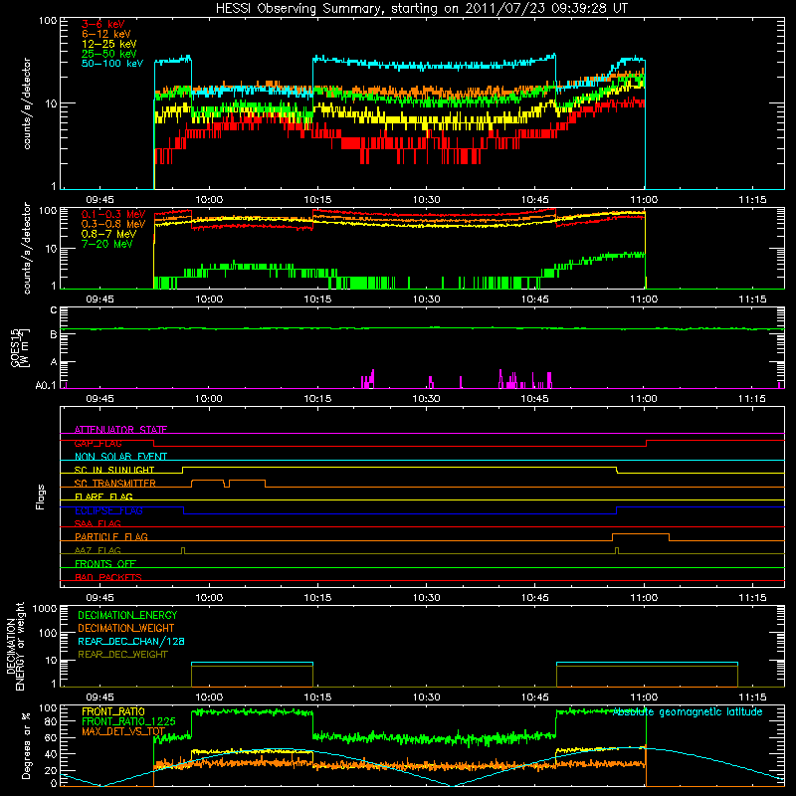Select the FRONTS_OFF flag label
The width and height of the screenshot is (796, 796).
point(105,564)
